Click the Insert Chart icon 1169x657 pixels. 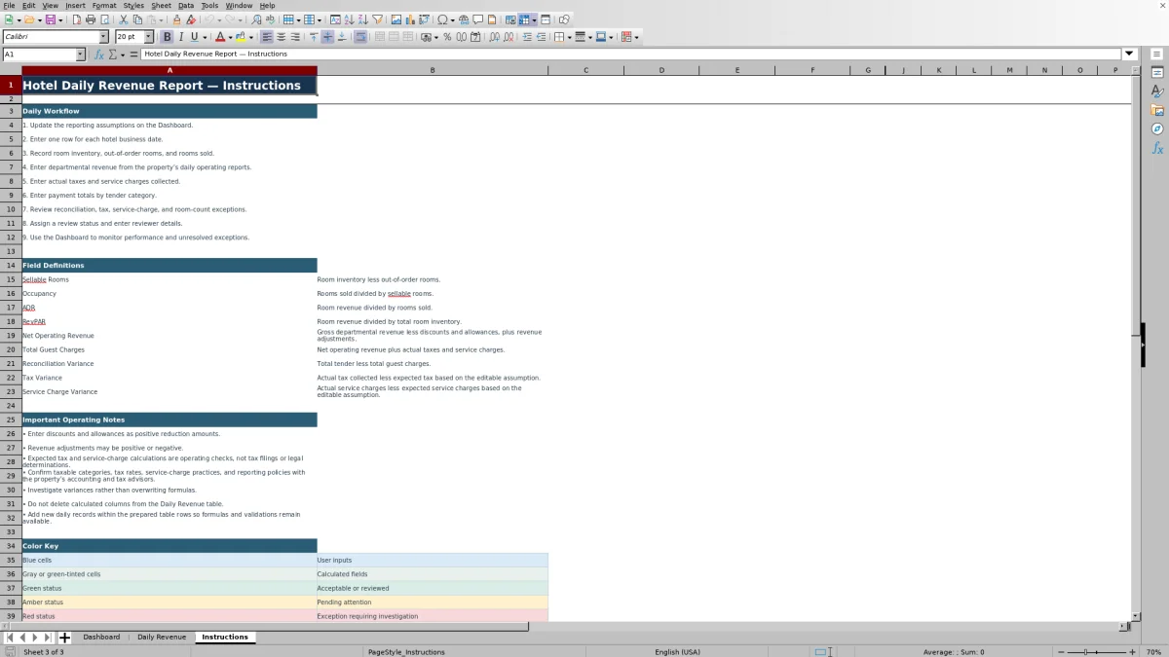click(409, 19)
